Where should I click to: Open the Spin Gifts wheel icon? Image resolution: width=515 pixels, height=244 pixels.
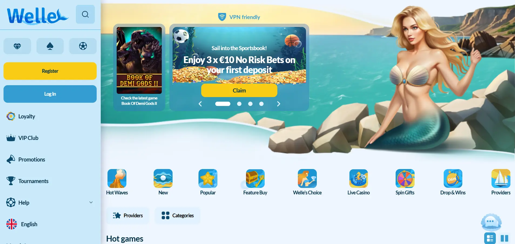pyautogui.click(x=405, y=179)
